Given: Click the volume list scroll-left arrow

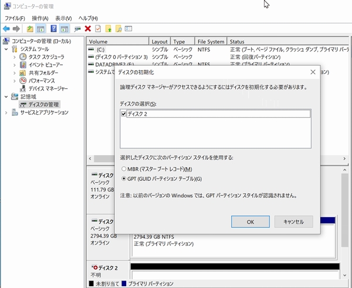Looking at the screenshot, I should click(90, 159).
